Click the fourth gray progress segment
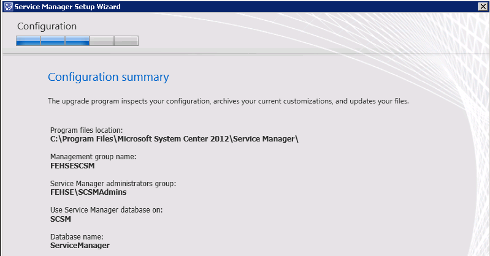Screen dimensions: 490x256 [102, 41]
